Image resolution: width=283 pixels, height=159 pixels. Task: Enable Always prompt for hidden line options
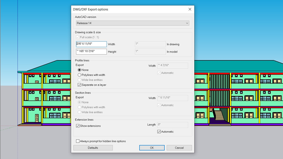click(78, 141)
